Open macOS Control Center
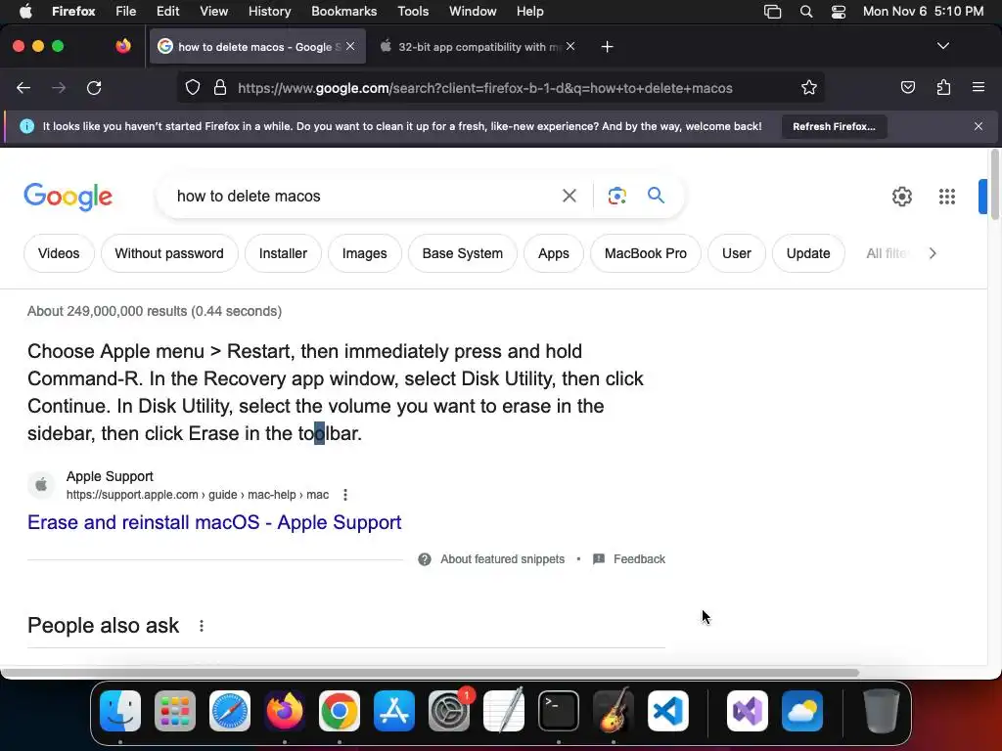1002x751 pixels. pos(839,12)
